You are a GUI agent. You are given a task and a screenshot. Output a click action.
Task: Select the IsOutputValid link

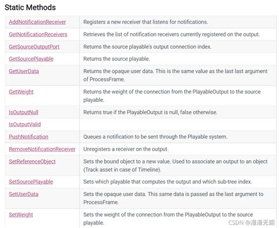pyautogui.click(x=25, y=125)
